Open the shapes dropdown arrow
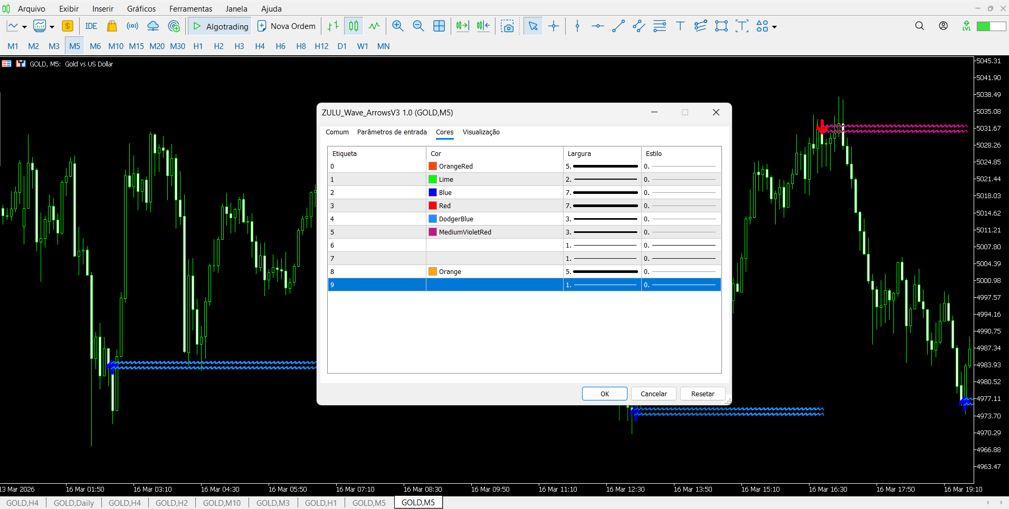1009x509 pixels. point(774,26)
